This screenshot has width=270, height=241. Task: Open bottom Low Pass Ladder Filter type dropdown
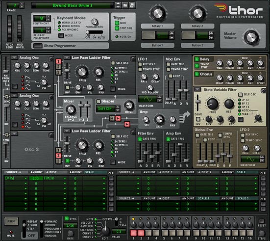click(x=67, y=131)
